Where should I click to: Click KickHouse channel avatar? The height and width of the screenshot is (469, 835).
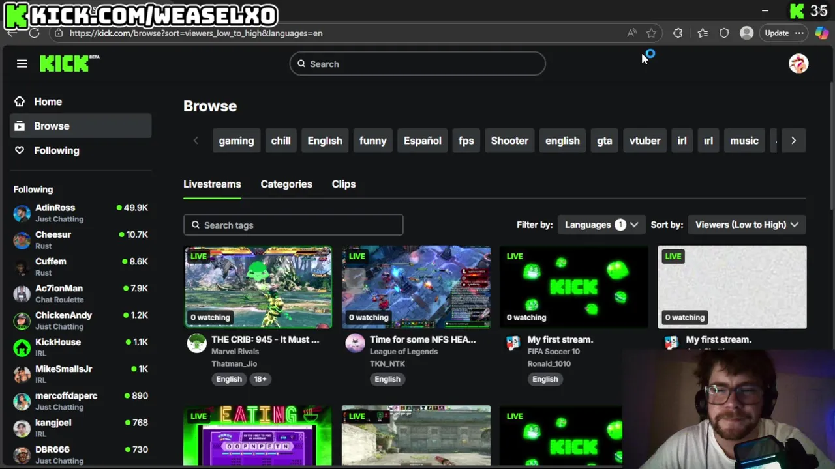click(22, 347)
